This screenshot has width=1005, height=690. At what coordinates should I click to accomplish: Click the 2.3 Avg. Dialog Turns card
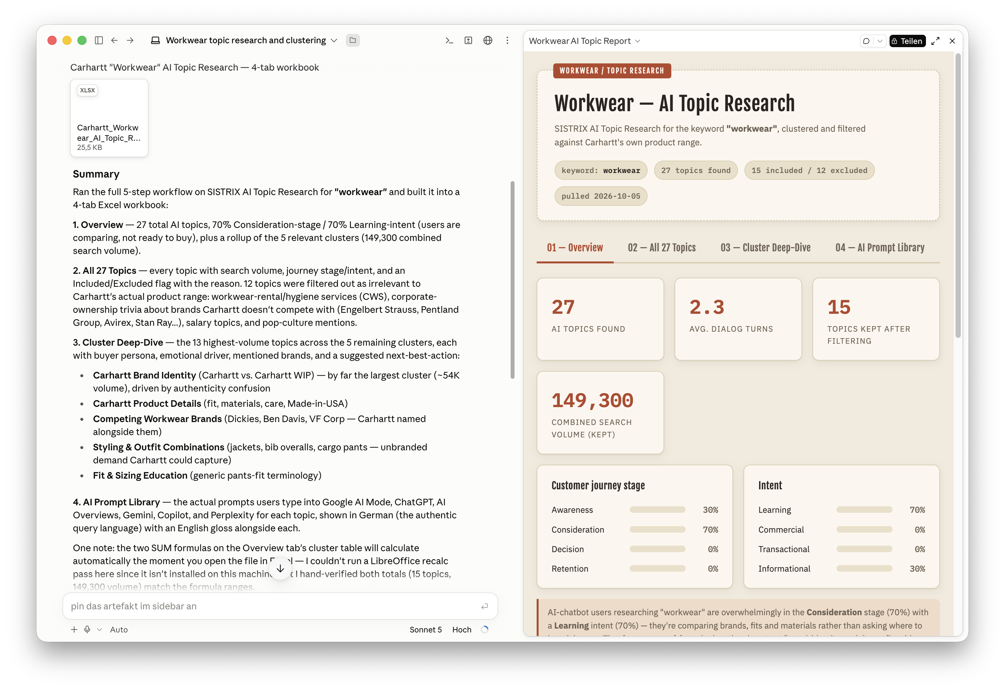tap(738, 319)
